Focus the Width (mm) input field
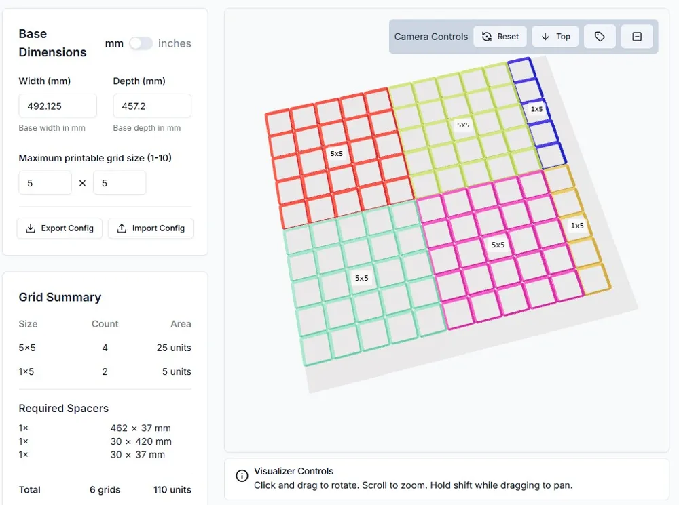 coord(58,106)
